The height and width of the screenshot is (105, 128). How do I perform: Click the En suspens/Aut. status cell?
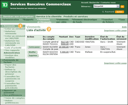(108, 52)
